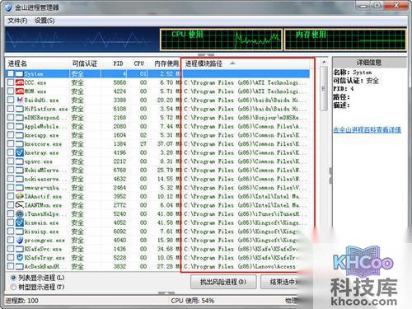The height and width of the screenshot is (309, 412).
Task: Click the ATI icon beside CCC.exe
Action: pyautogui.click(x=20, y=82)
